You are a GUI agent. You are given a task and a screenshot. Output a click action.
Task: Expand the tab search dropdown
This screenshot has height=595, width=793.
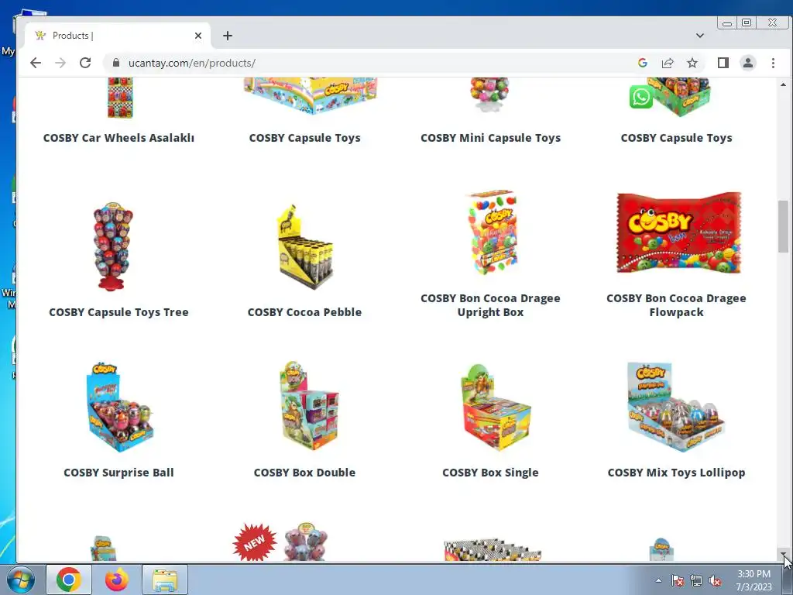[x=700, y=36]
